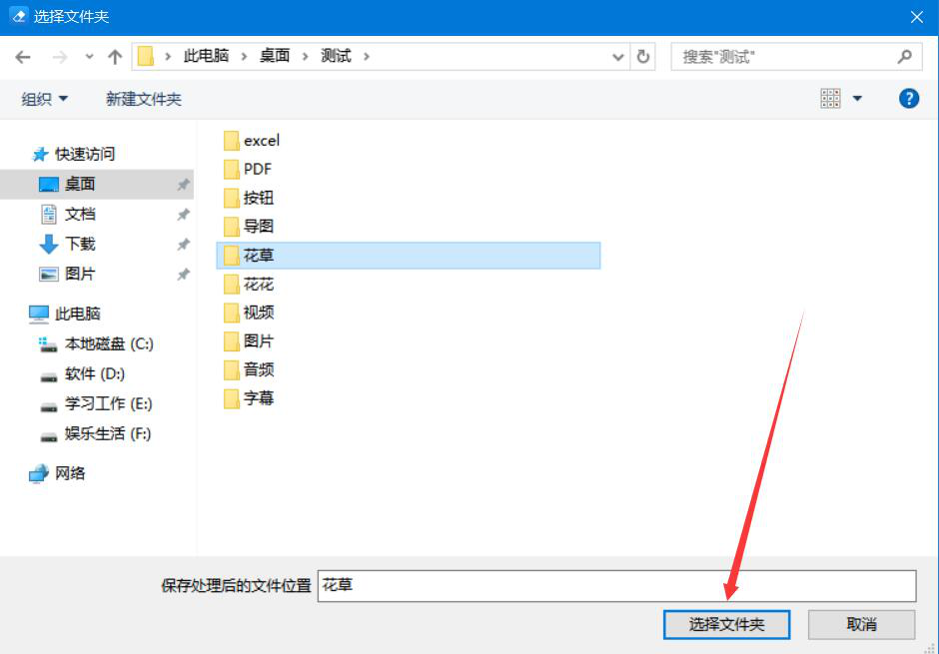The height and width of the screenshot is (654, 939).
Task: Go back with the left arrow
Action: 23,57
